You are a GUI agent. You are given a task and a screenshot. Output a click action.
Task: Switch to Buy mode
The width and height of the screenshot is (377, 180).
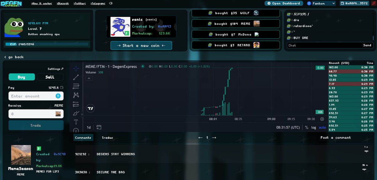[21, 77]
